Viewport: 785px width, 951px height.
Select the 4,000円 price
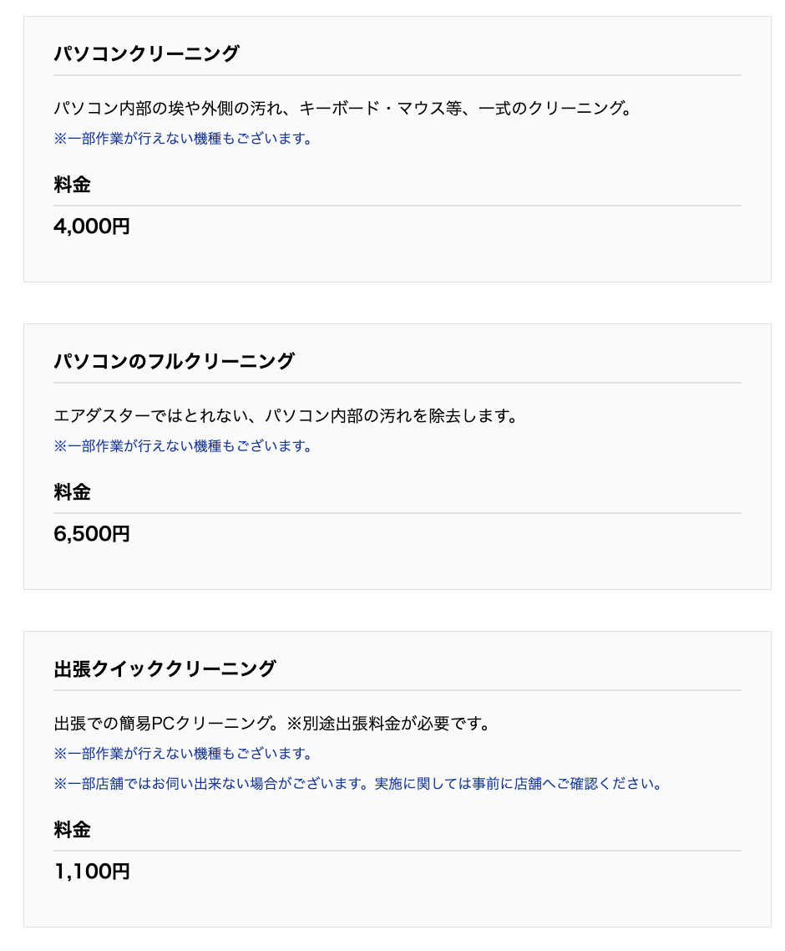pos(92,226)
